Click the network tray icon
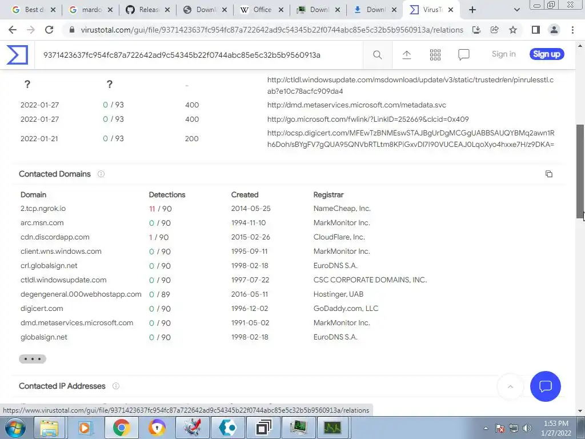Image resolution: width=585 pixels, height=439 pixels. pos(514,428)
